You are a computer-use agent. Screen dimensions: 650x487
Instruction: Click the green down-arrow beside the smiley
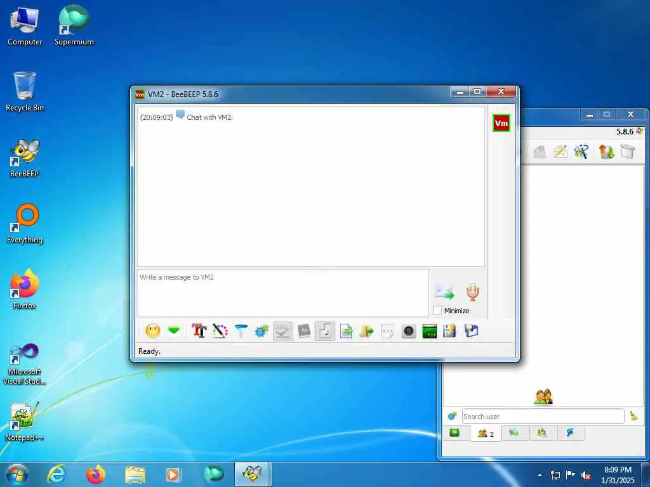point(174,331)
